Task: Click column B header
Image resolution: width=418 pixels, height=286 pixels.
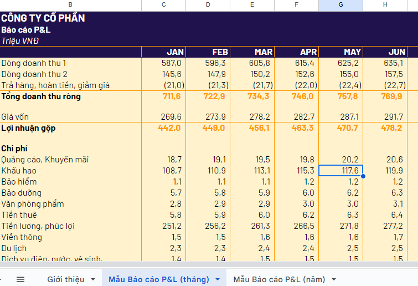Action: click(x=70, y=5)
